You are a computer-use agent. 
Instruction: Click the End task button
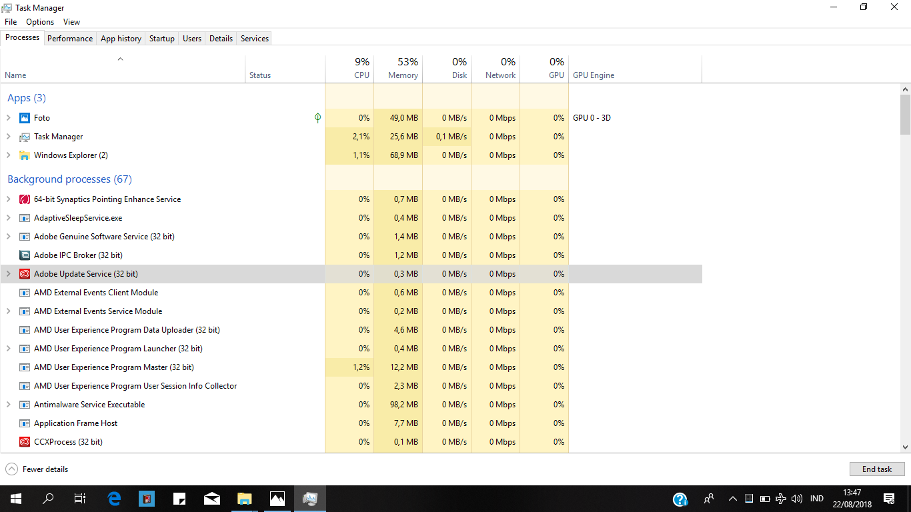coord(877,469)
